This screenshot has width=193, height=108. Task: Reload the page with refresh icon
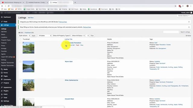pyautogui.click(x=9, y=6)
